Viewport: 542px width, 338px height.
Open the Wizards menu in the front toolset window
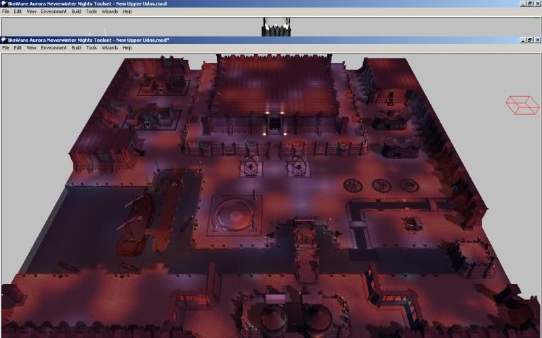coord(110,48)
